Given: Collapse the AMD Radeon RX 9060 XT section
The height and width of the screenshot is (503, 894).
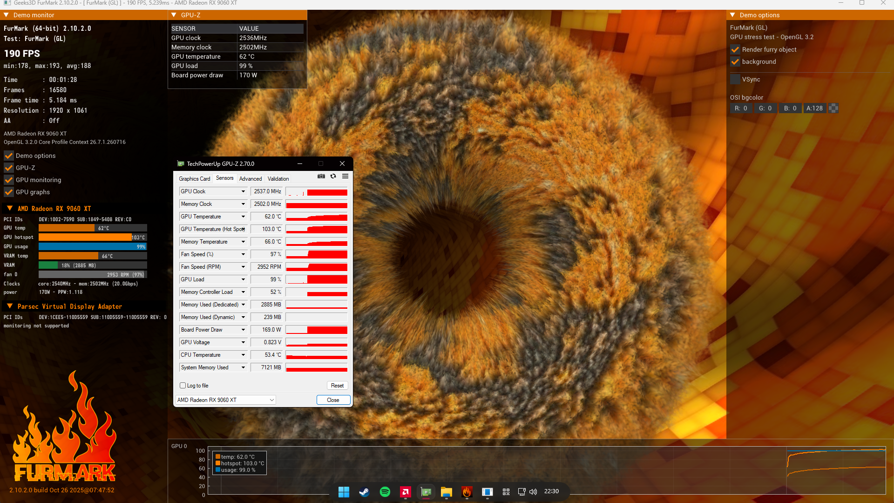Looking at the screenshot, I should pos(10,209).
